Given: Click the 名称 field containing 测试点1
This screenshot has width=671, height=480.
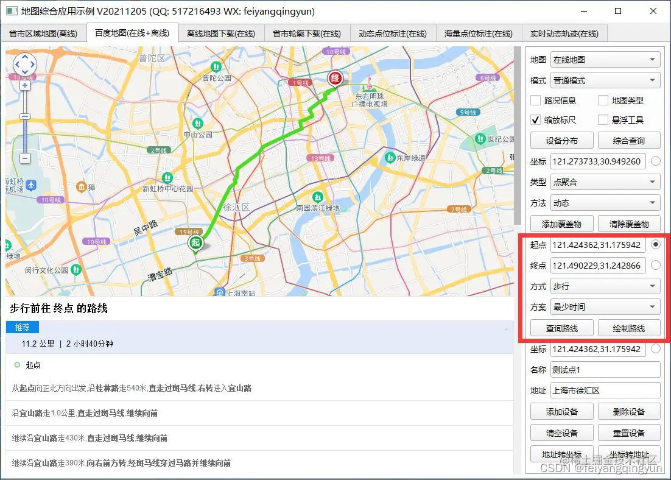Looking at the screenshot, I should coord(605,370).
